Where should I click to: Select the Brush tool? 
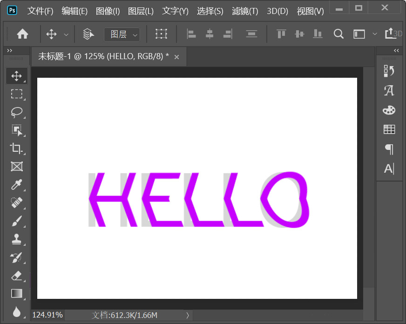16,221
